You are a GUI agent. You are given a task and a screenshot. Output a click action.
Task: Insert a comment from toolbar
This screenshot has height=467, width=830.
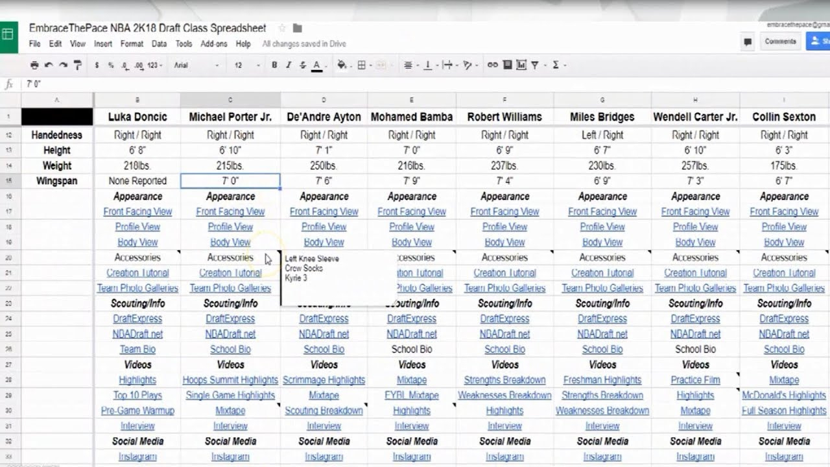[507, 65]
